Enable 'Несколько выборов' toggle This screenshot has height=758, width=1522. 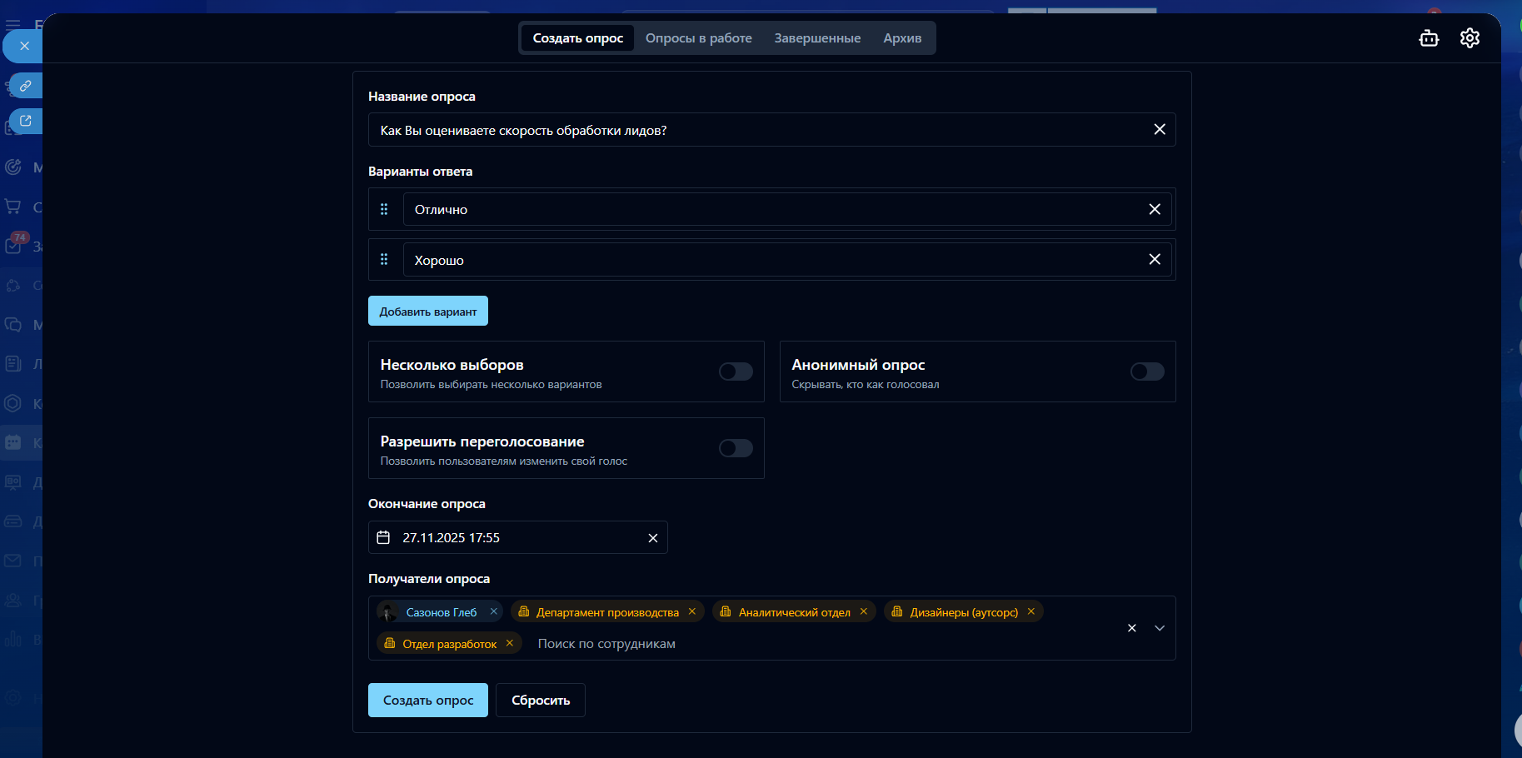[736, 372]
